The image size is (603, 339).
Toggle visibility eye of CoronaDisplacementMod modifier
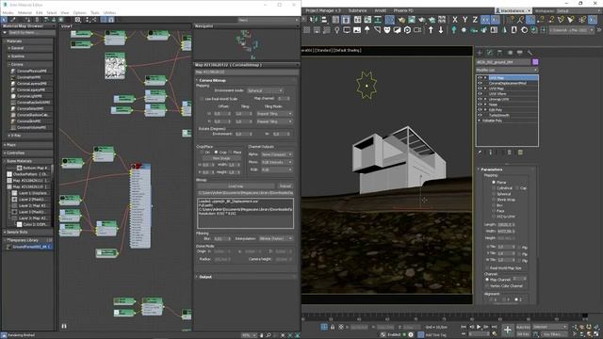coord(480,83)
